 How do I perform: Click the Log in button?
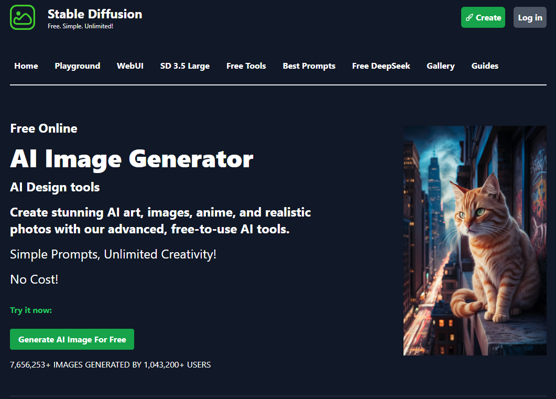point(530,17)
